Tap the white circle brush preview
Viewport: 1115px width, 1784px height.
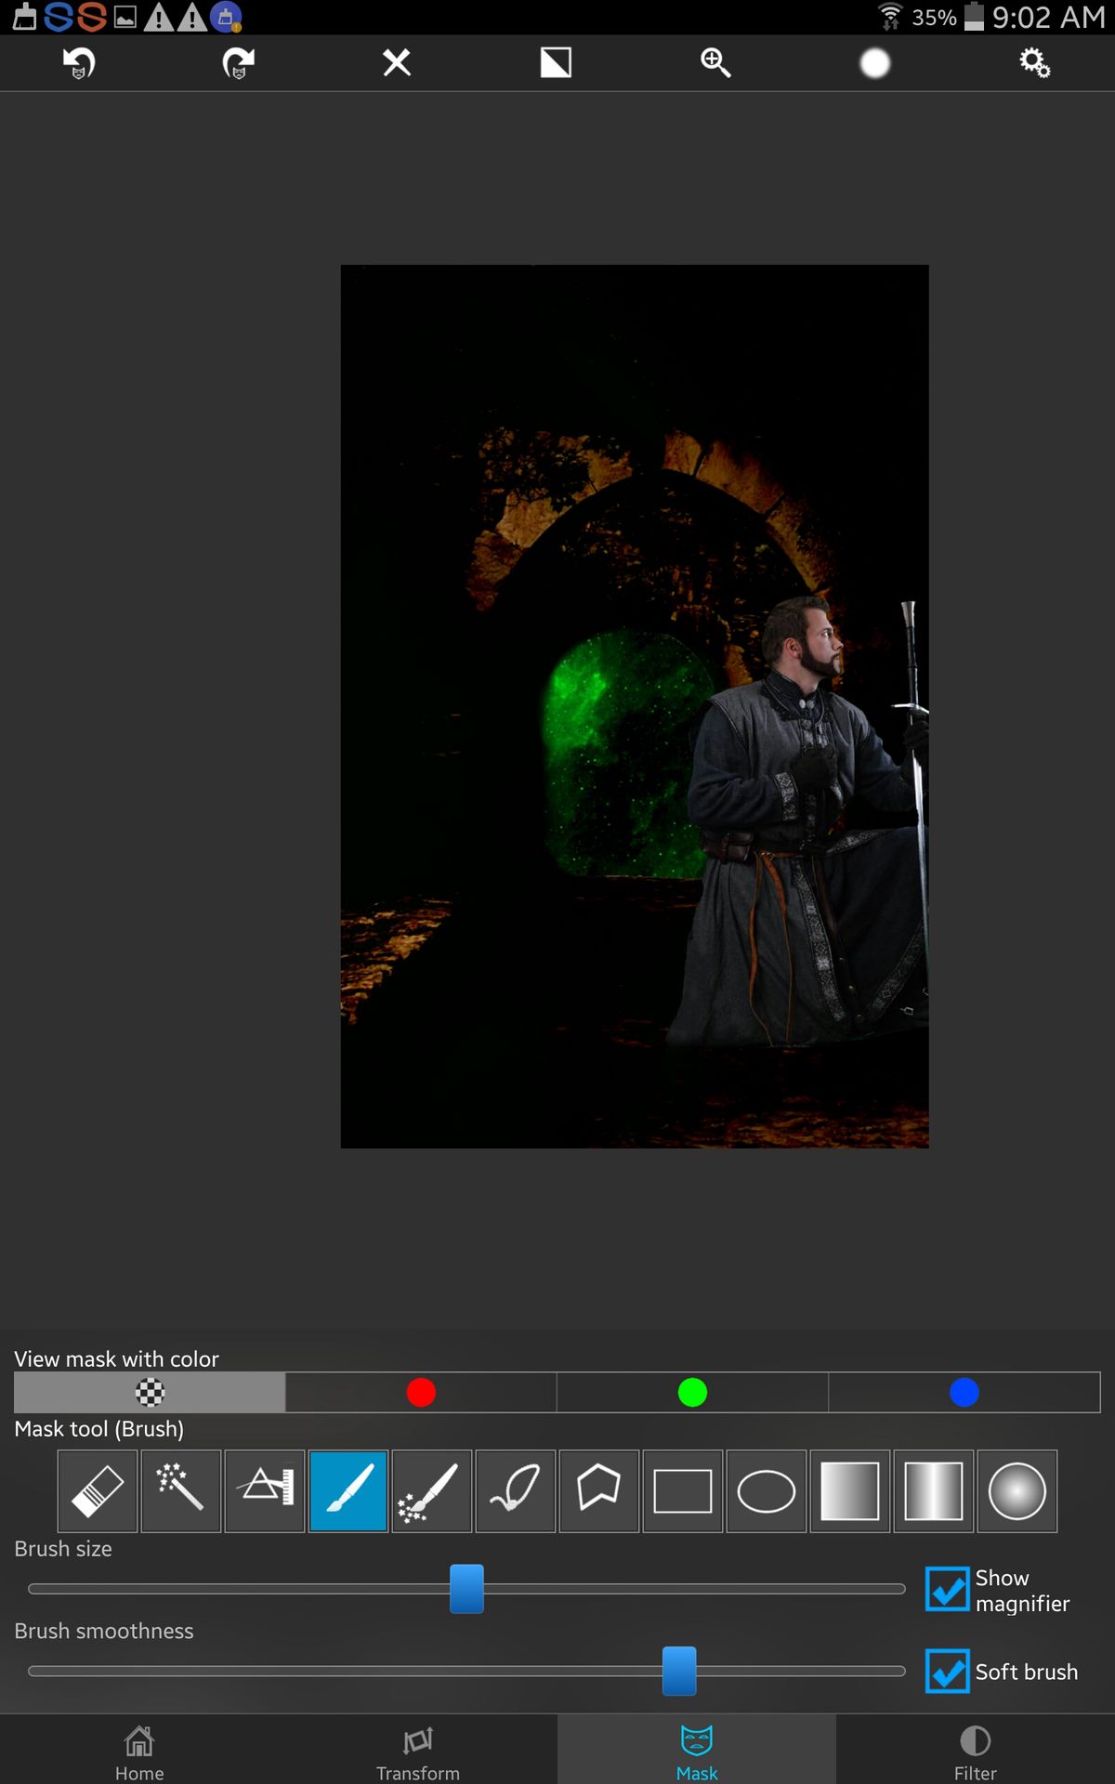pyautogui.click(x=875, y=63)
